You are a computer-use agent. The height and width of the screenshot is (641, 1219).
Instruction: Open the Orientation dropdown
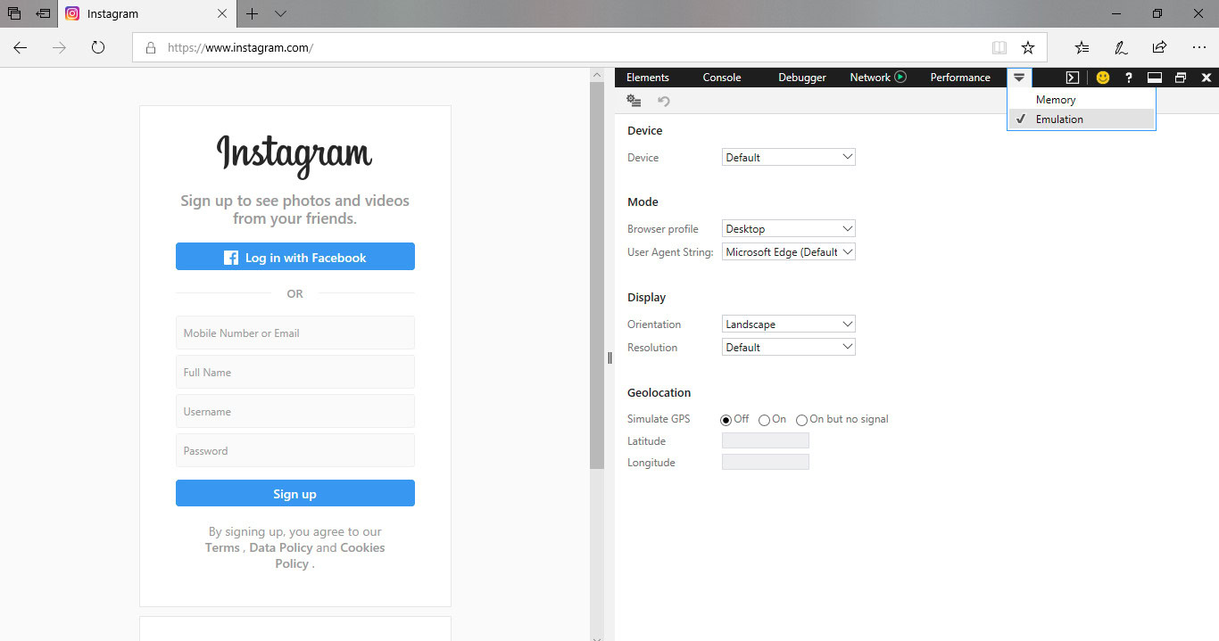[x=788, y=325]
